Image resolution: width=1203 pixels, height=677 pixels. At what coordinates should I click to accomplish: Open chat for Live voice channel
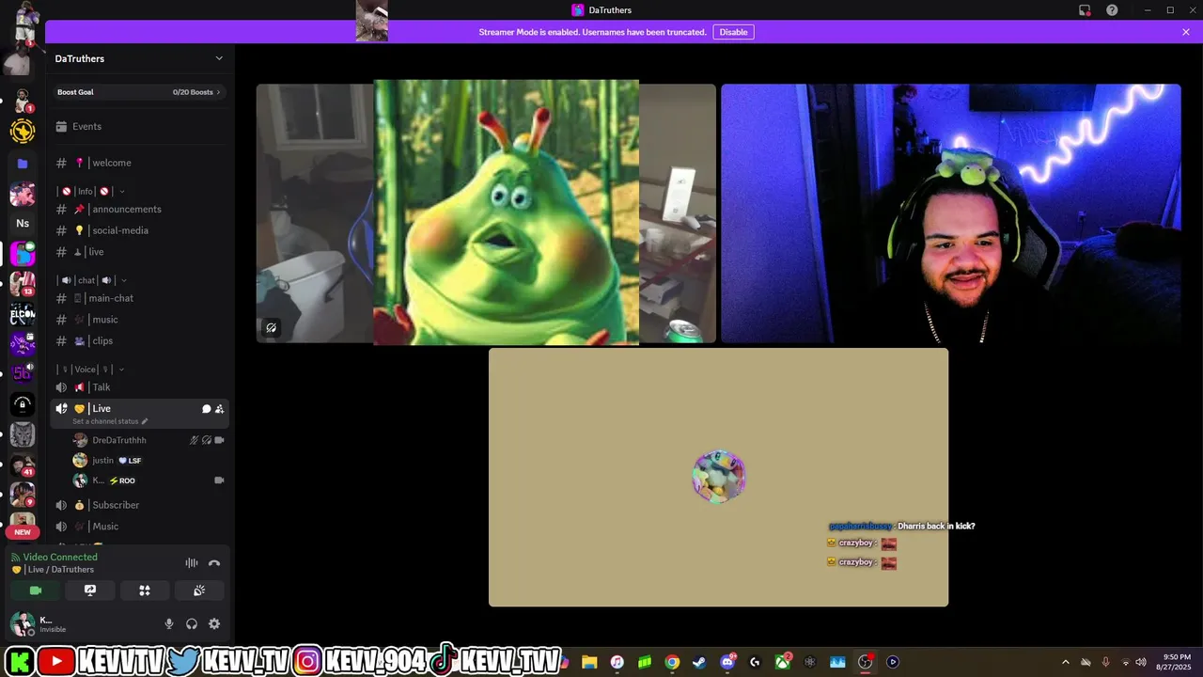point(206,409)
